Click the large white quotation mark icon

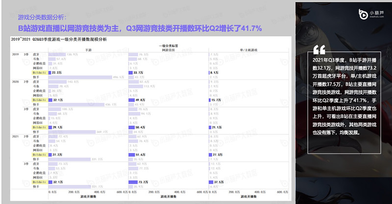point(319,50)
